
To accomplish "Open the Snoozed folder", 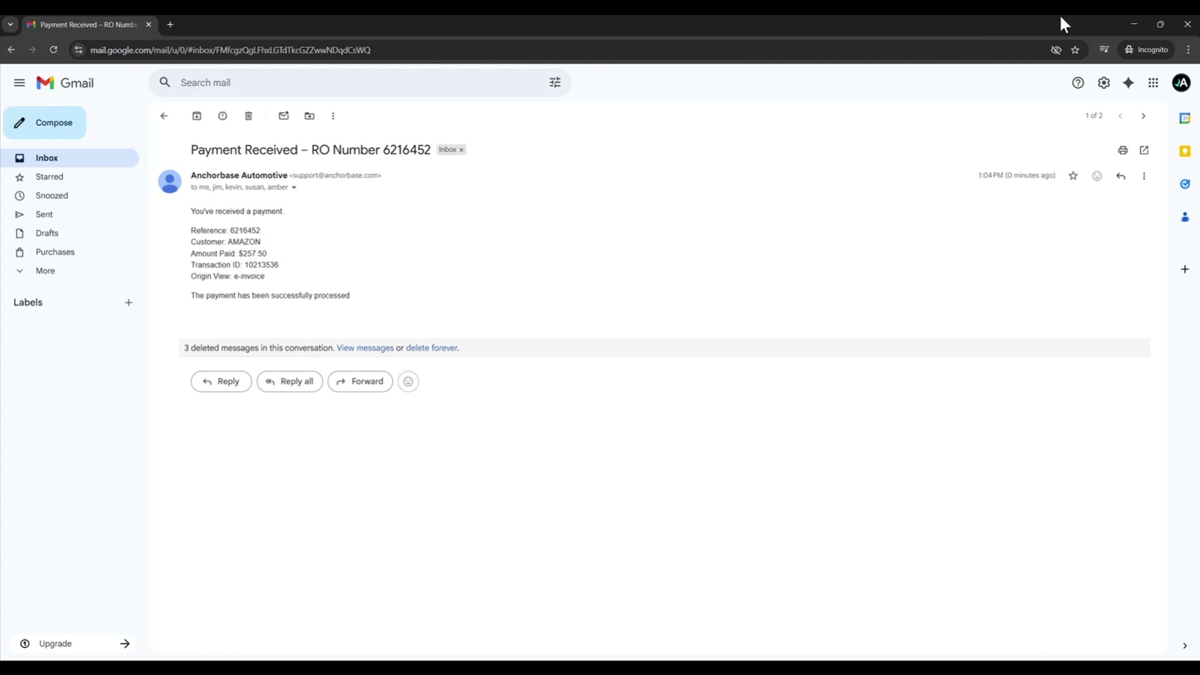I will pyautogui.click(x=69, y=196).
